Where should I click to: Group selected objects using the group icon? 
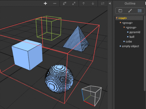65,4
